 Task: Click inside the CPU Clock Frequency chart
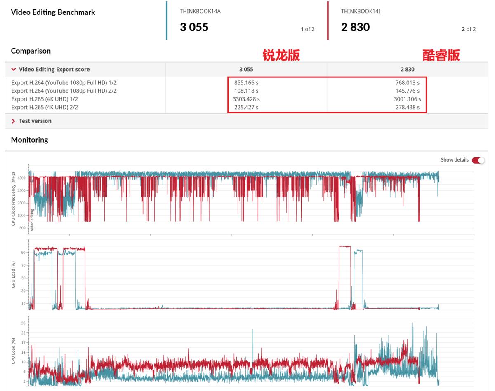(x=251, y=199)
